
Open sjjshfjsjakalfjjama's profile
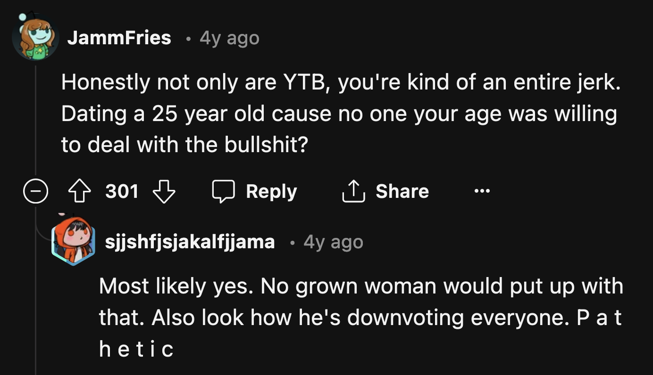(x=190, y=242)
